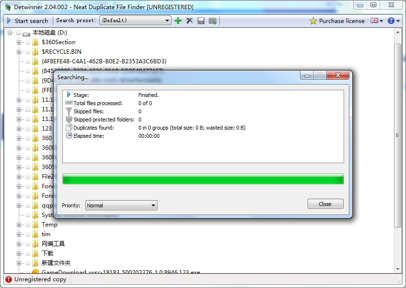The image size is (406, 288).
Task: Expand the $360Section folder node
Action: [19, 42]
